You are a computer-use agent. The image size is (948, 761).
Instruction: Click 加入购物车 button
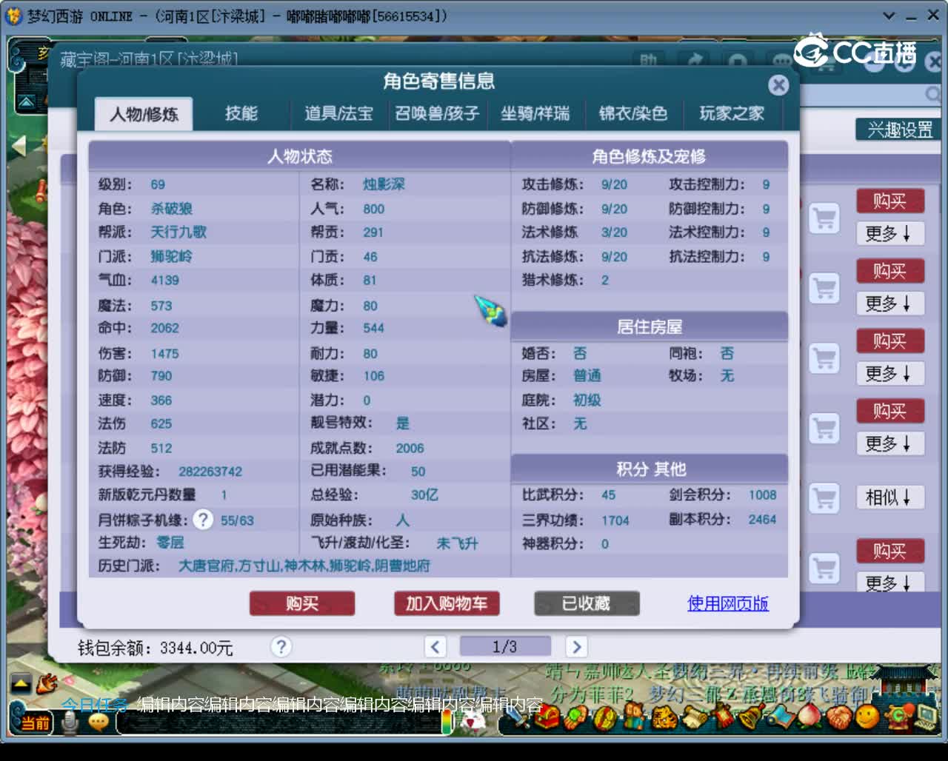(x=447, y=603)
